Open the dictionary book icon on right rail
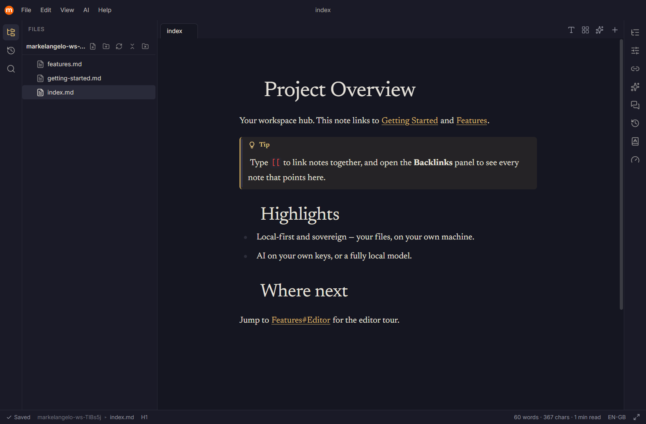This screenshot has height=424, width=646. pyautogui.click(x=635, y=141)
